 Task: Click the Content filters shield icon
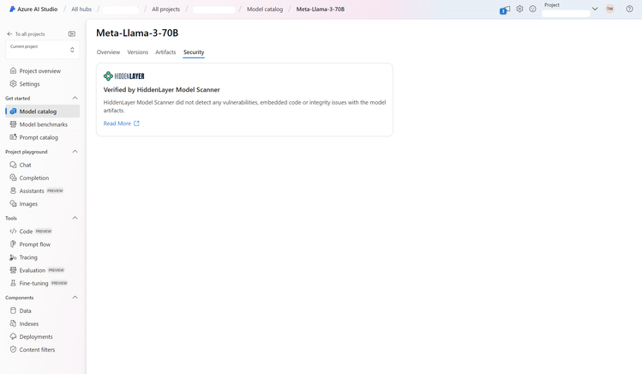(x=13, y=349)
